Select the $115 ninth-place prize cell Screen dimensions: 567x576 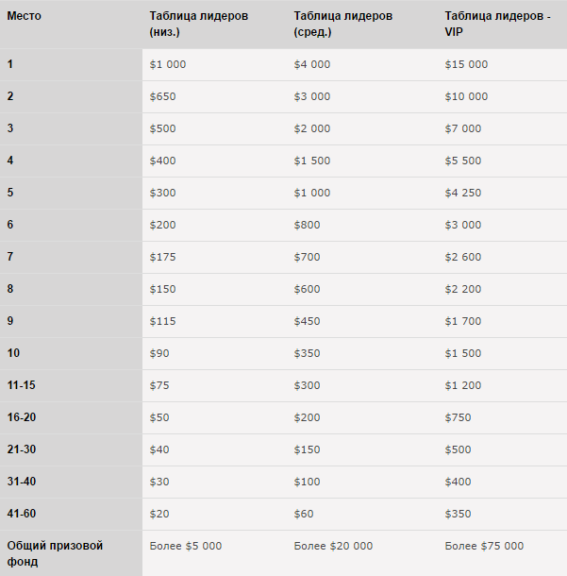(162, 321)
